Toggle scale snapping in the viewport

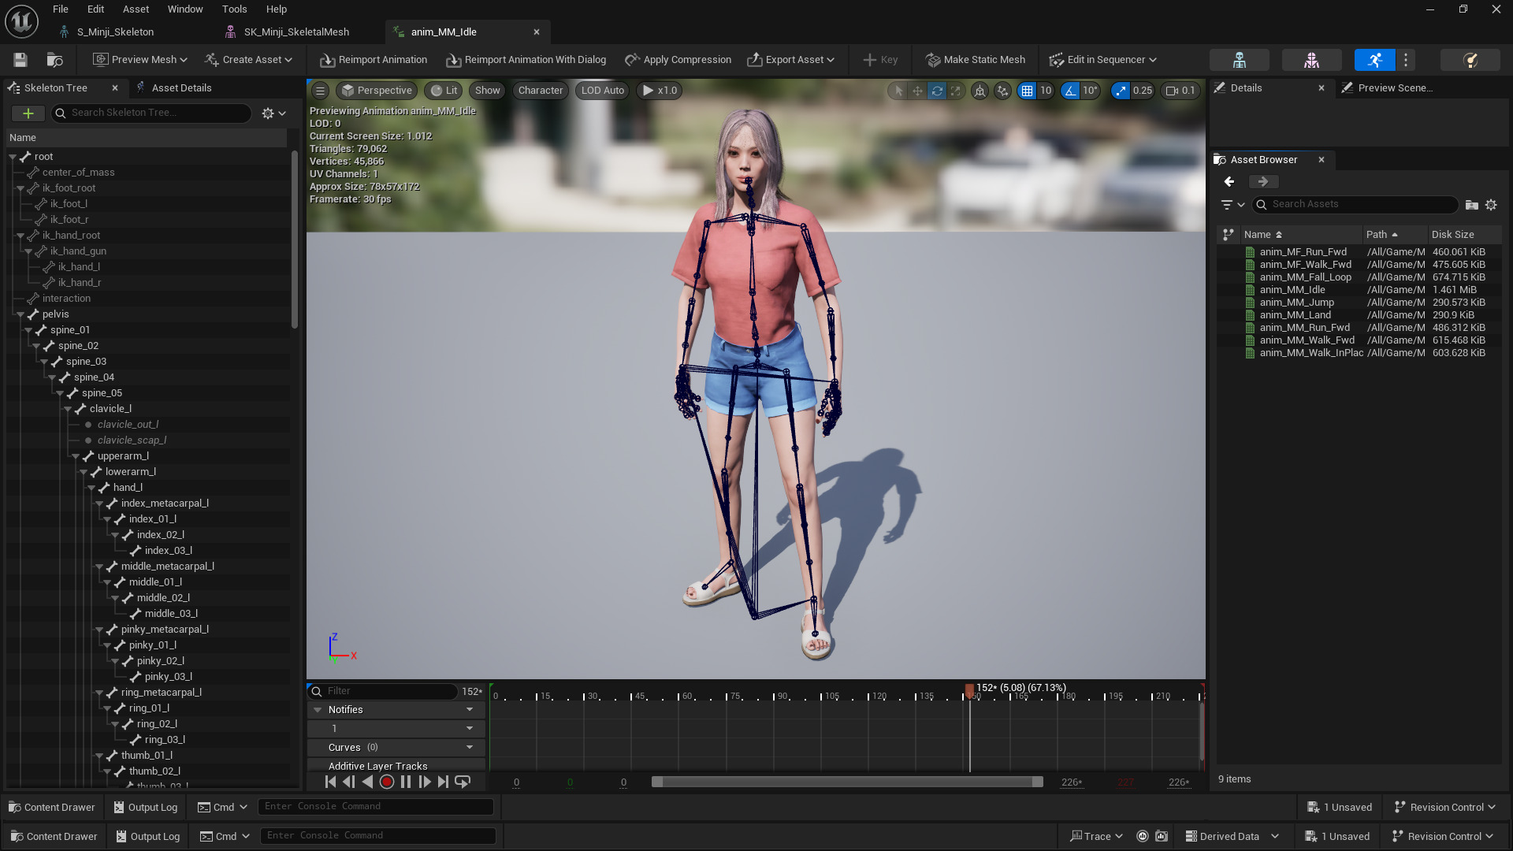click(1121, 91)
